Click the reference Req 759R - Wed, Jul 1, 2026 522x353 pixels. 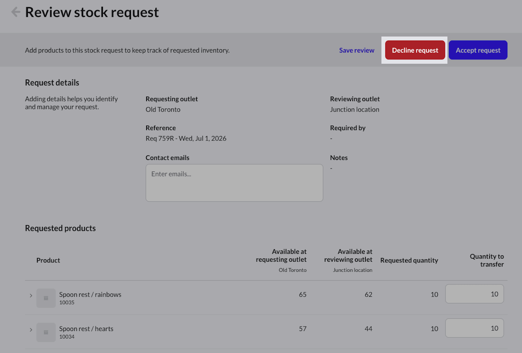click(186, 138)
